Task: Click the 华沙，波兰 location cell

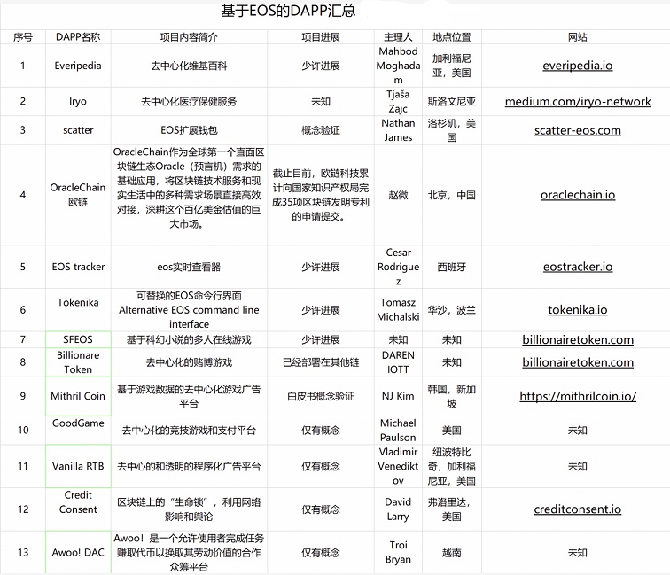Action: pyautogui.click(x=452, y=310)
